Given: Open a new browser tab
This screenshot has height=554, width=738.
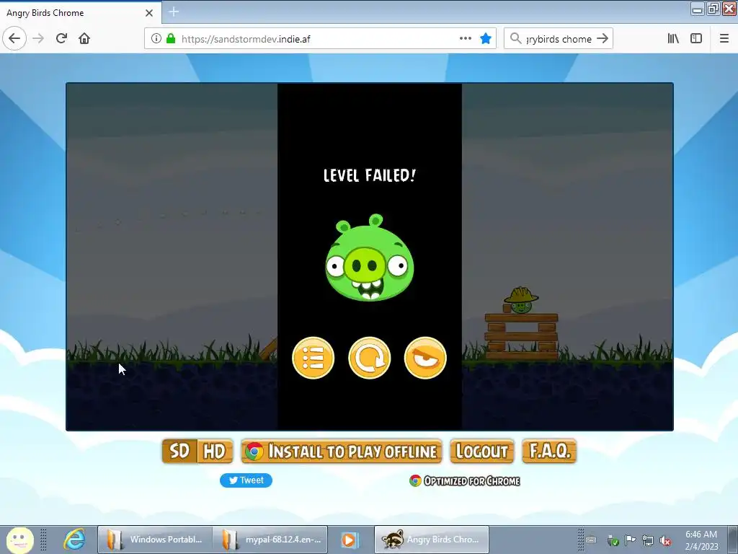Looking at the screenshot, I should click(174, 12).
